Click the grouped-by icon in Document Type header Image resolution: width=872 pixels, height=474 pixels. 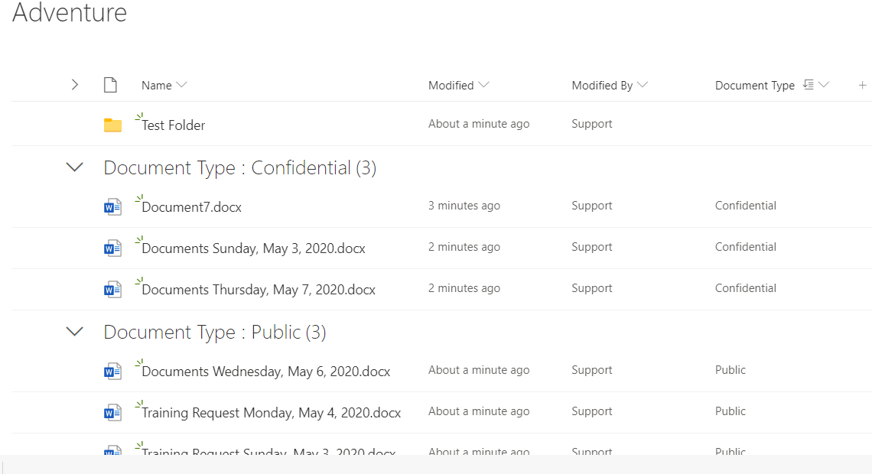(809, 84)
